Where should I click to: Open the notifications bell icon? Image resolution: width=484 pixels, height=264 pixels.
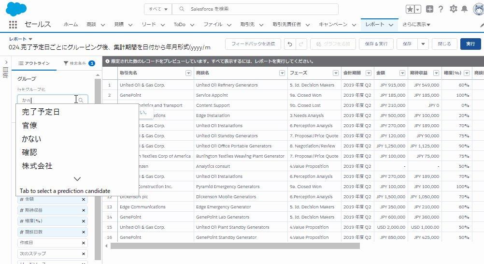coord(464,9)
